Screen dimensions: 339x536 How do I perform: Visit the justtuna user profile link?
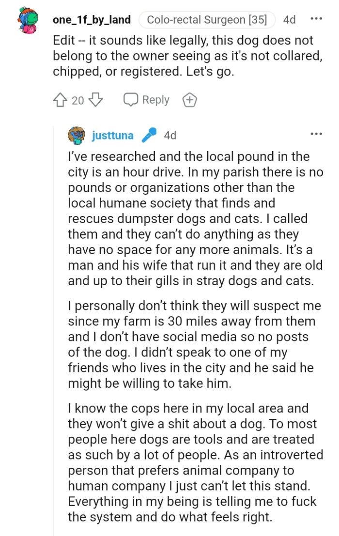(x=112, y=136)
